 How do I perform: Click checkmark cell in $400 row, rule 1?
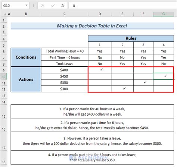[x=100, y=70]
